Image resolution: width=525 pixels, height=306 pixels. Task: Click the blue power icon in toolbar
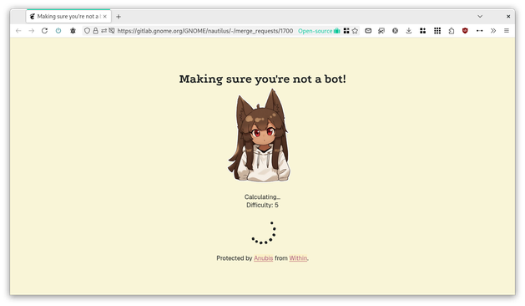click(58, 31)
